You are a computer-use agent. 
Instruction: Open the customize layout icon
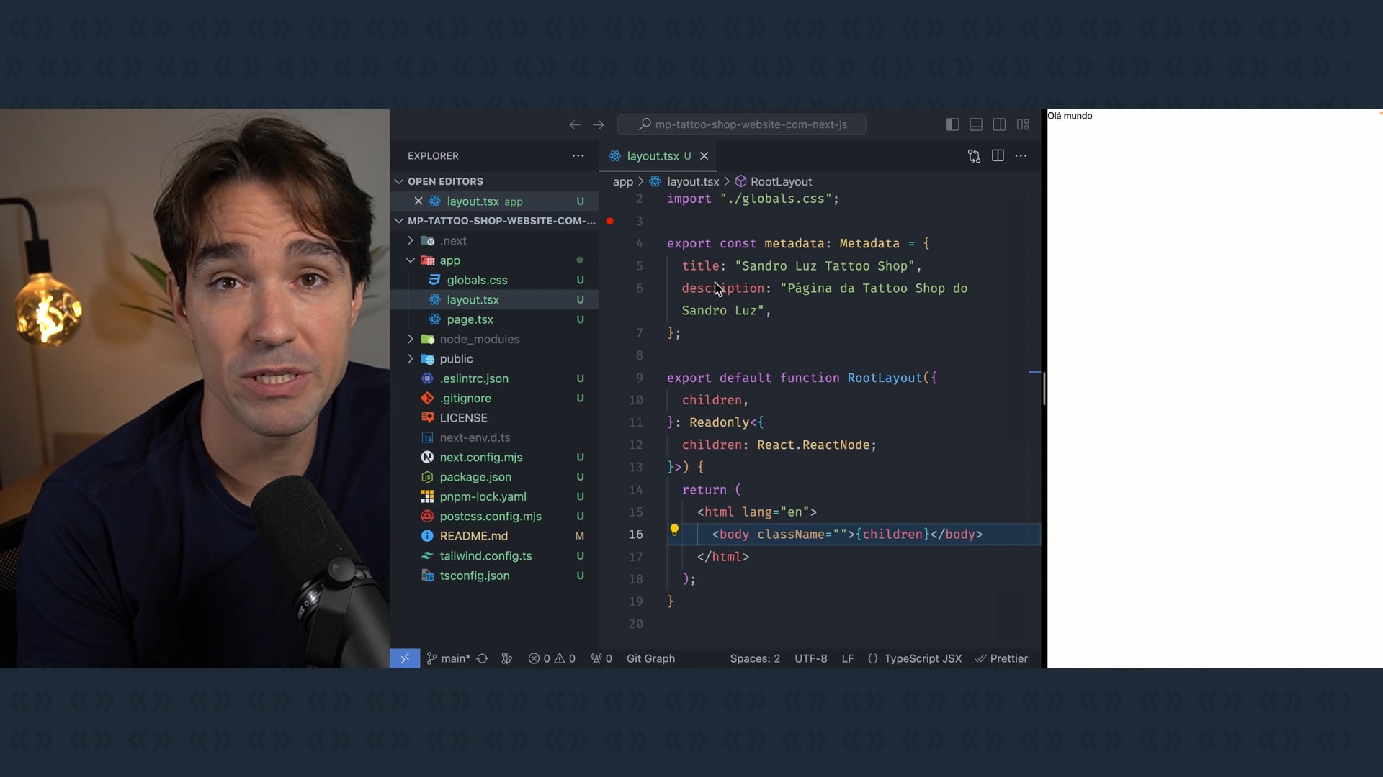click(1023, 124)
